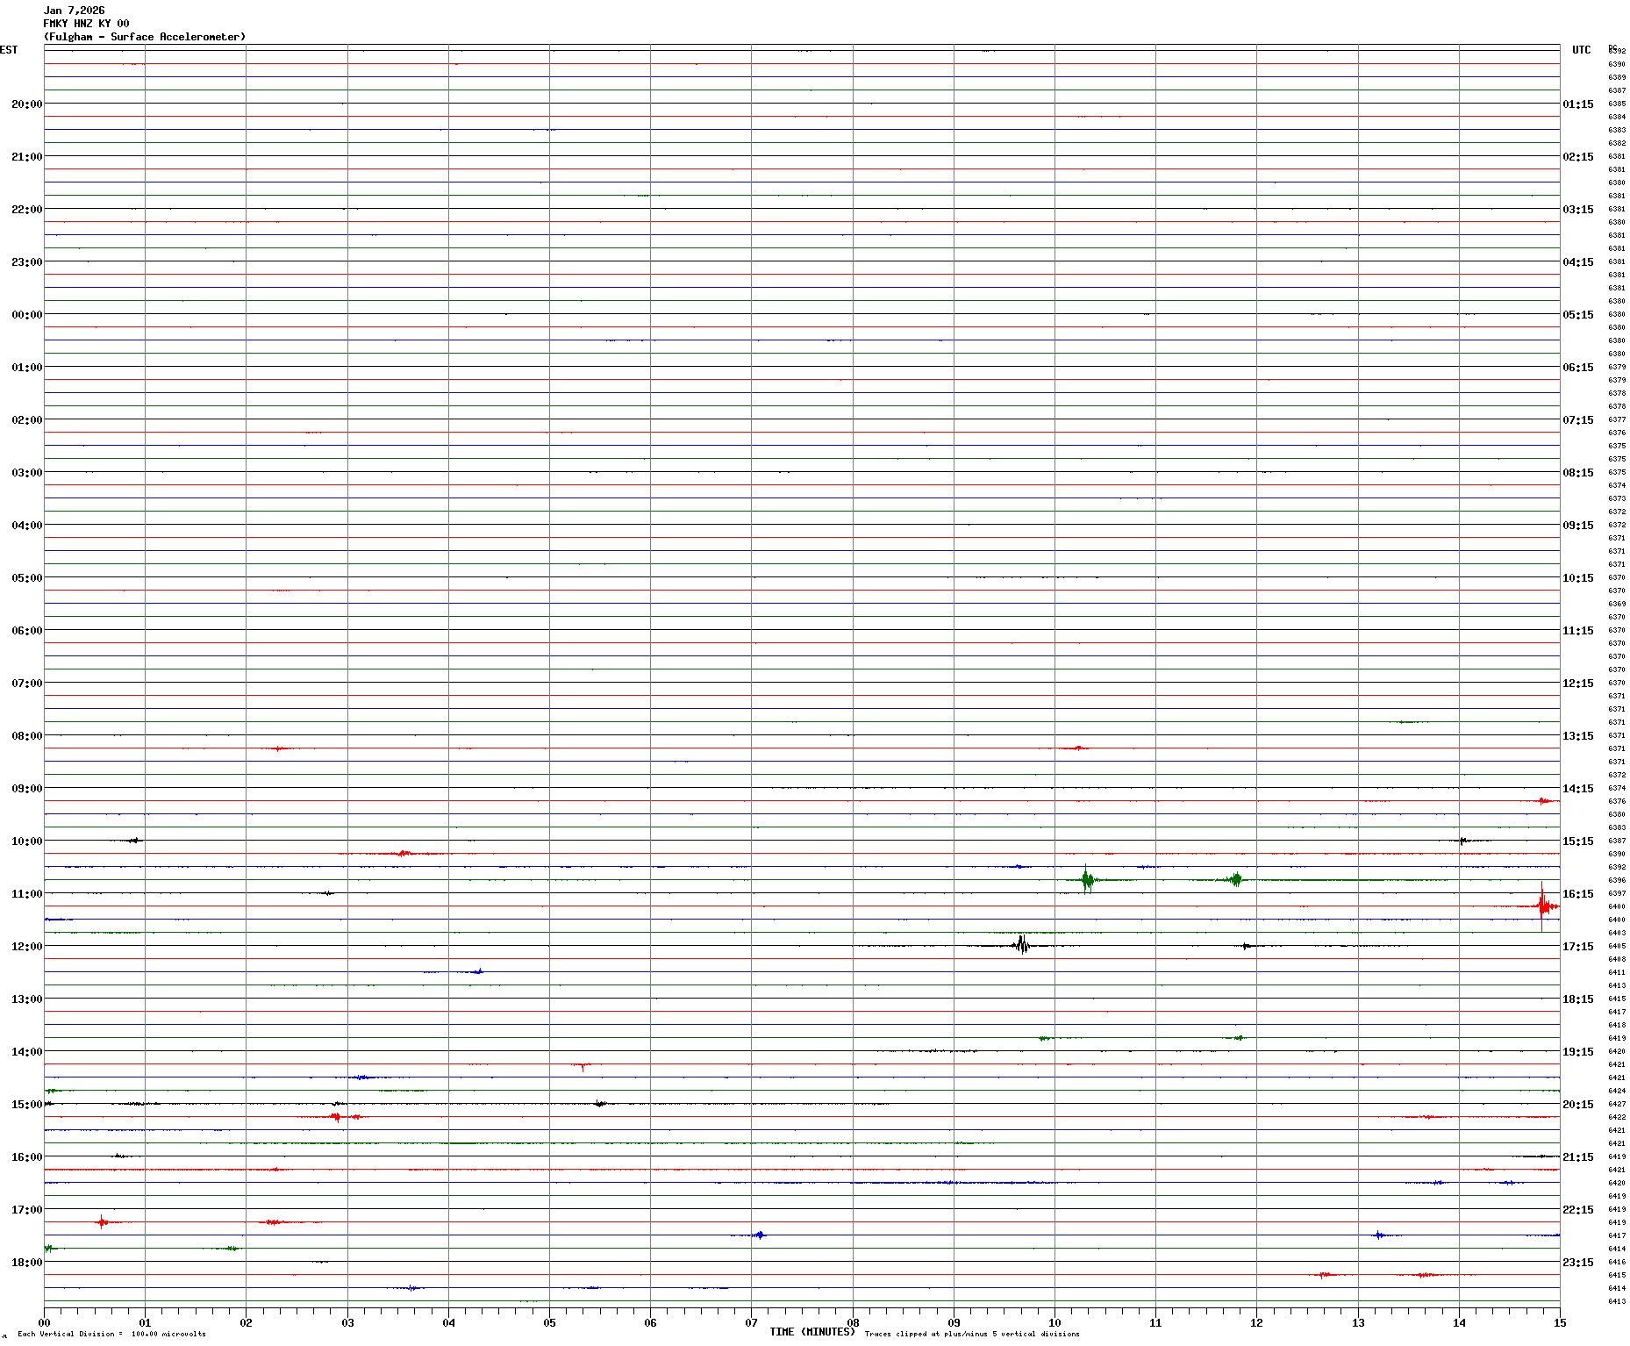1630x1346 pixels.
Task: Click the 'FMKY HNZ KY 00' station code
Action: pyautogui.click(x=86, y=24)
